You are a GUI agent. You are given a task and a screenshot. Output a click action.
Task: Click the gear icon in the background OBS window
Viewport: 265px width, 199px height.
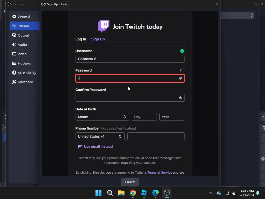(263, 159)
